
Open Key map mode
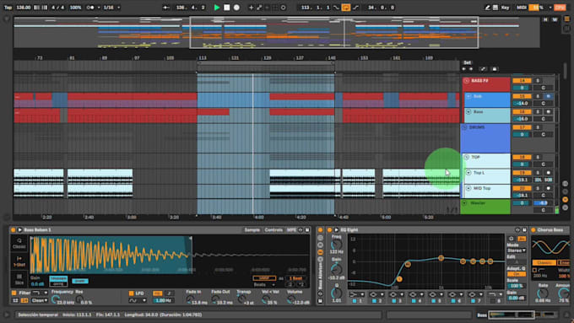click(505, 8)
